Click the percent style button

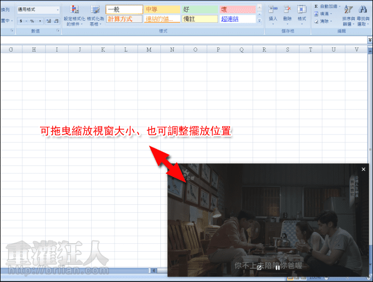pyautogui.click(x=32, y=21)
